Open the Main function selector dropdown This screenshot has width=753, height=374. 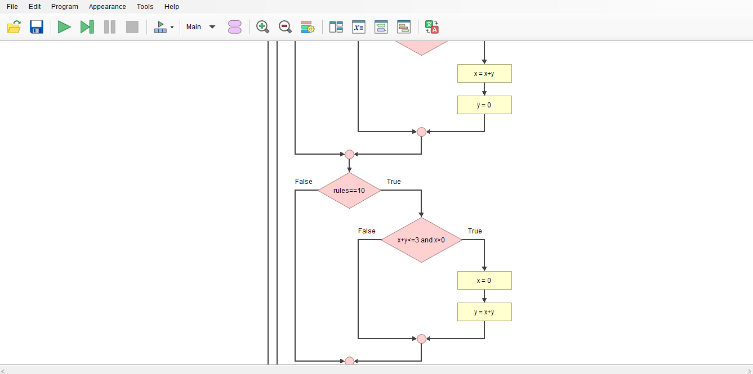pyautogui.click(x=201, y=27)
